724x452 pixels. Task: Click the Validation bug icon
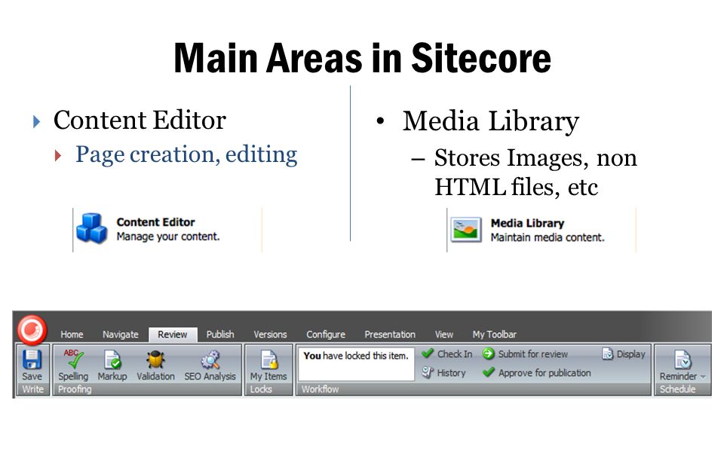[155, 360]
